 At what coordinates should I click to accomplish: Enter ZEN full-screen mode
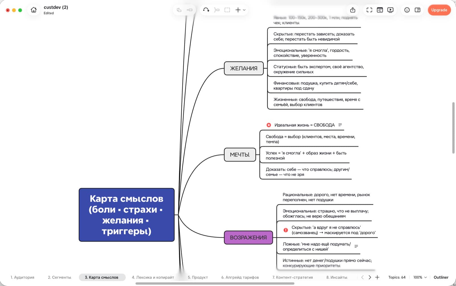coord(369,10)
